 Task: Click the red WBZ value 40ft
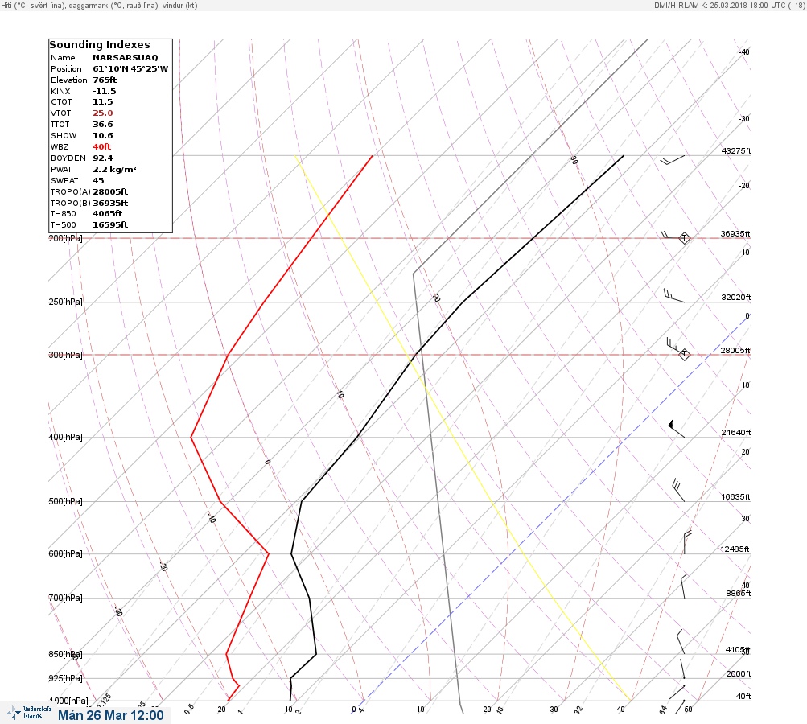(x=102, y=147)
